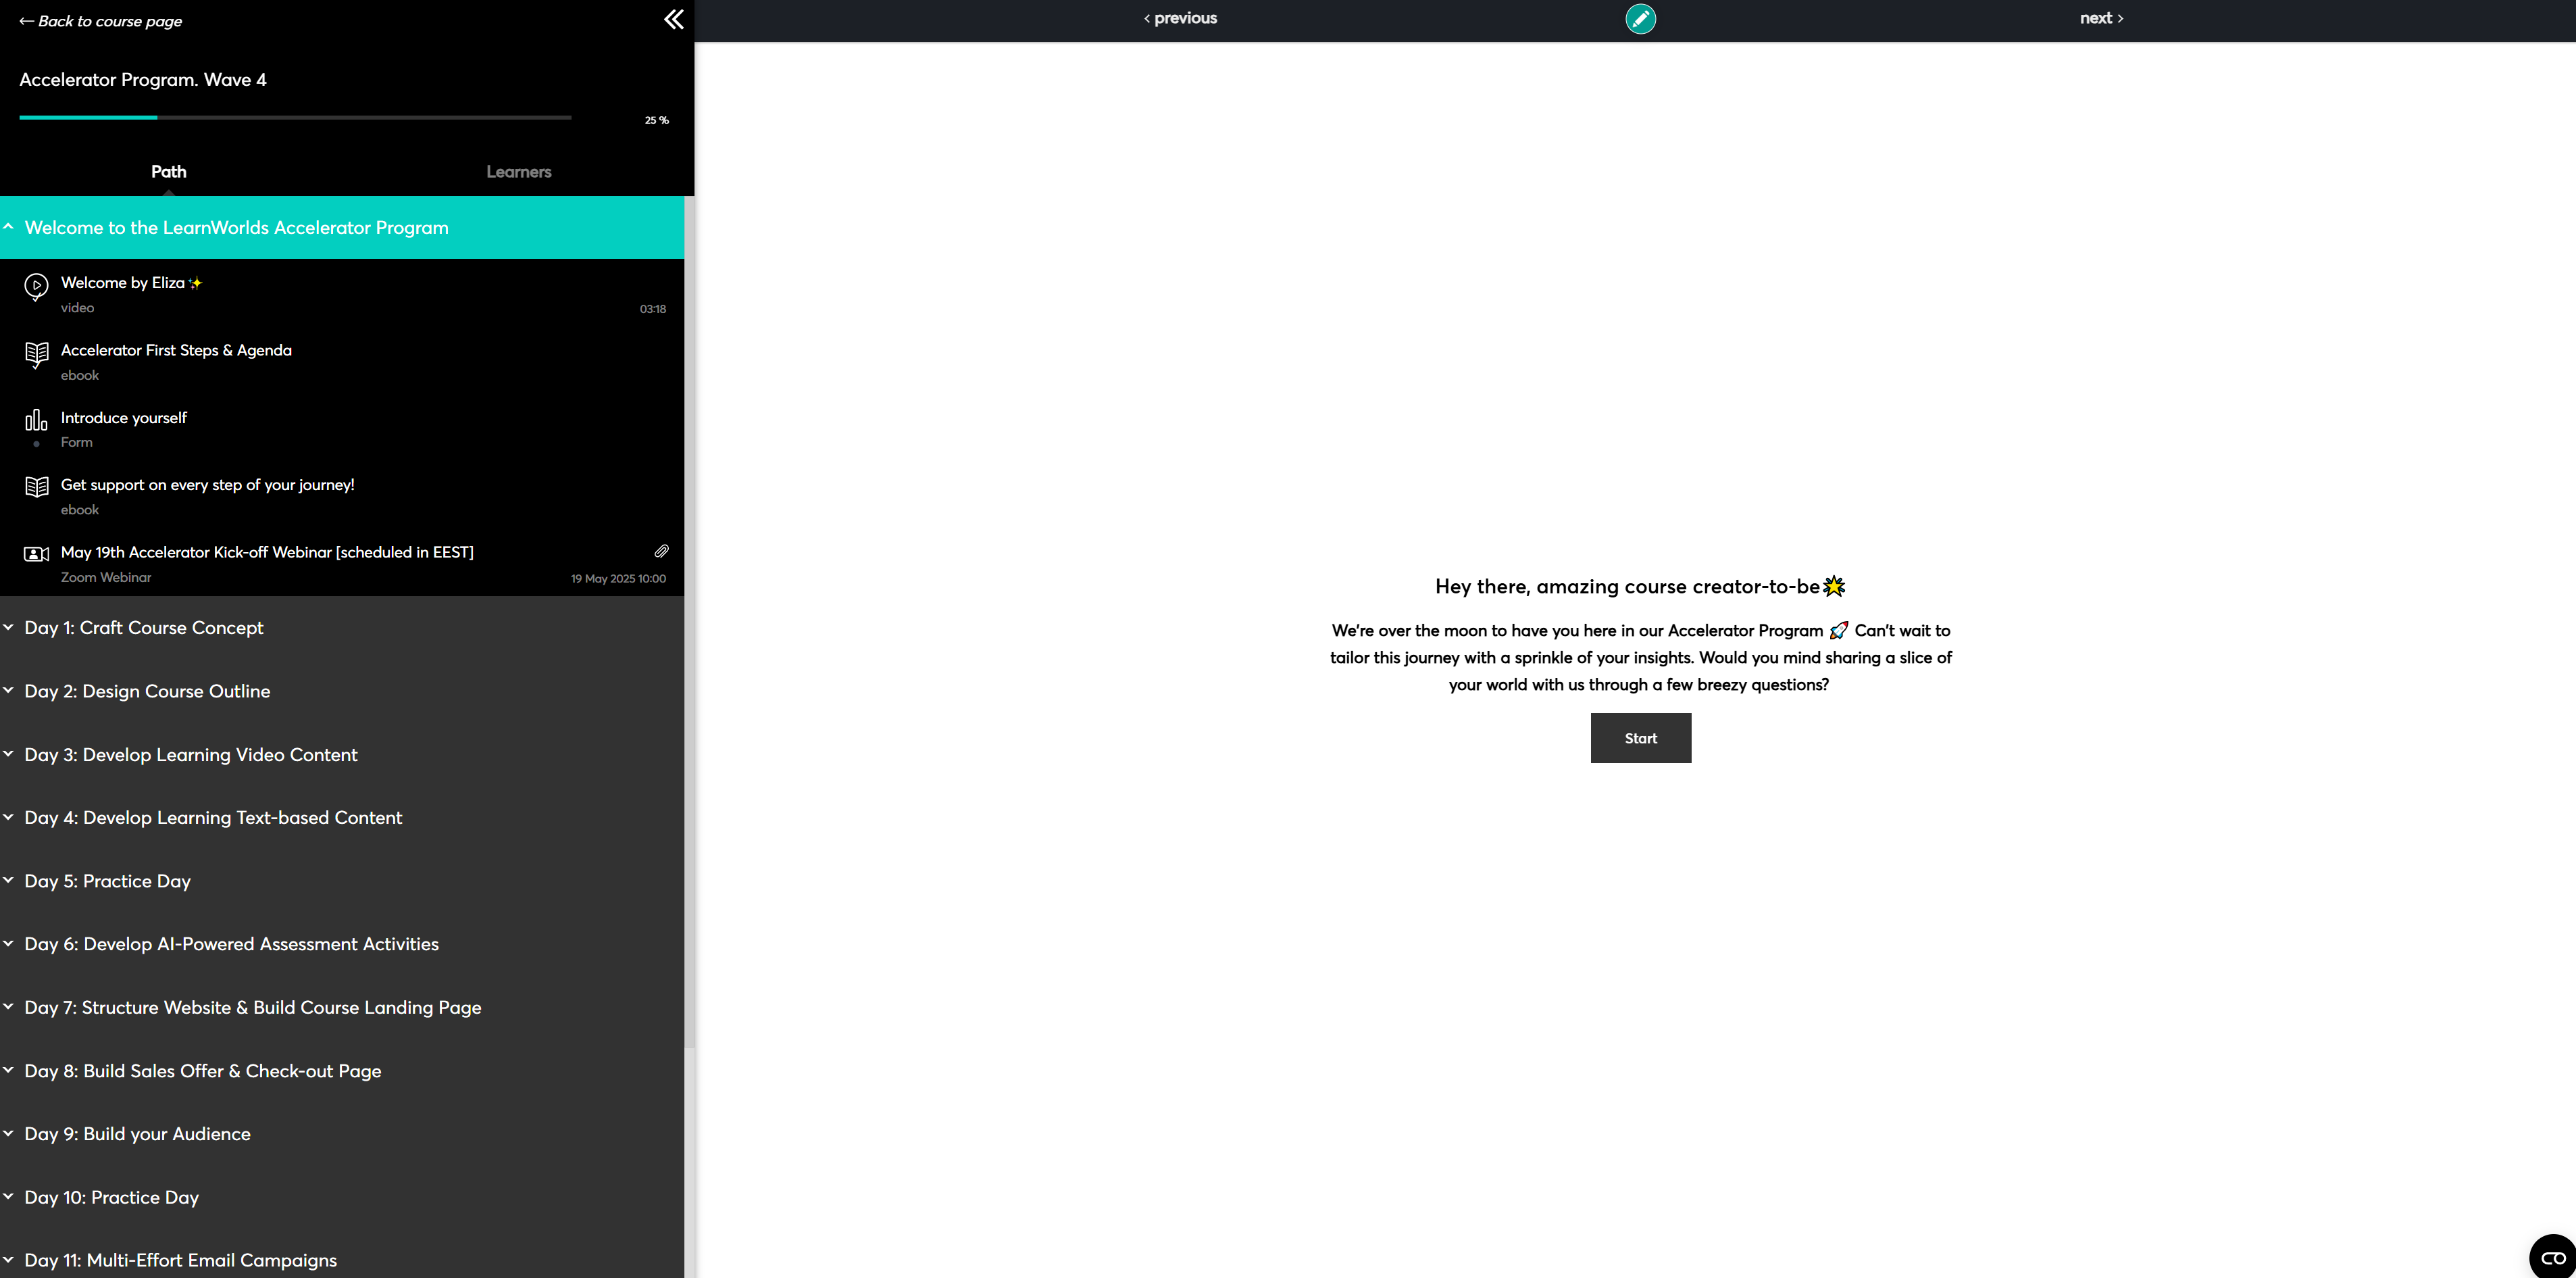This screenshot has width=2576, height=1278.
Task: Click the paperclip attachment icon on webinar
Action: [x=661, y=552]
